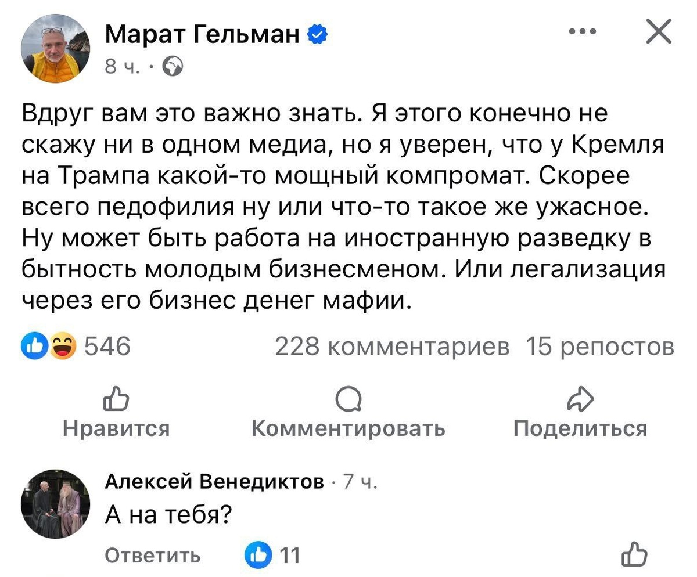Viewport: 697px width, 577px height.
Task: Open Марат Гельман's profile picture
Action: click(55, 52)
